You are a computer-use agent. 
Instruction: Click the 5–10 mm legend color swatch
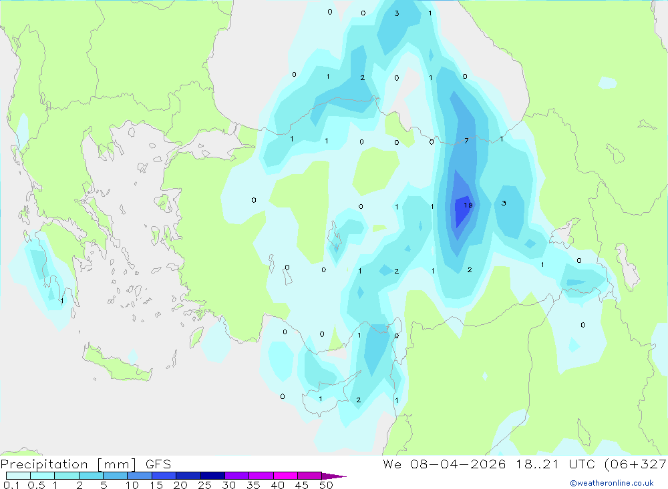[116, 476]
